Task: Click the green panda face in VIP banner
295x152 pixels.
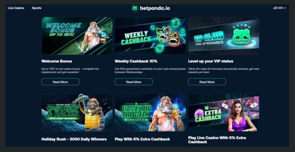Action: click(241, 36)
